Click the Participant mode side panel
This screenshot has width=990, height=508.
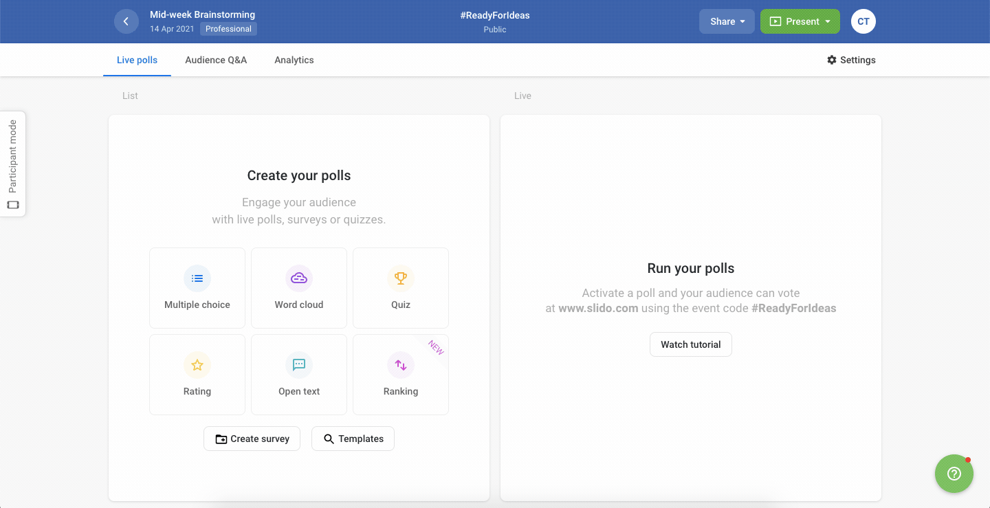click(x=12, y=164)
